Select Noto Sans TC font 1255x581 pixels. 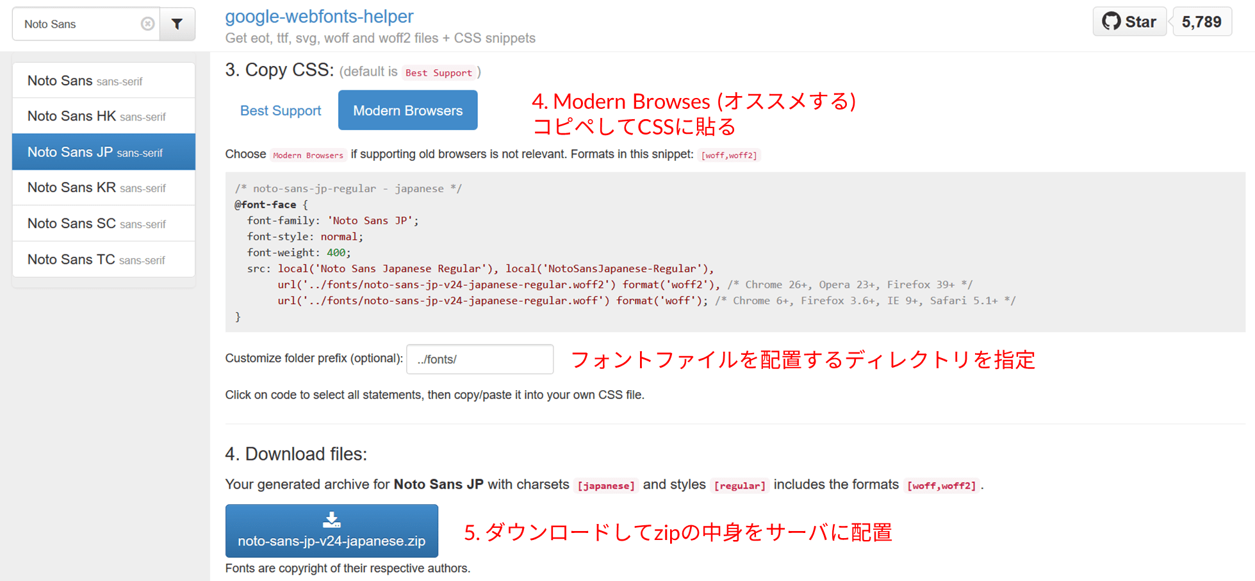104,259
